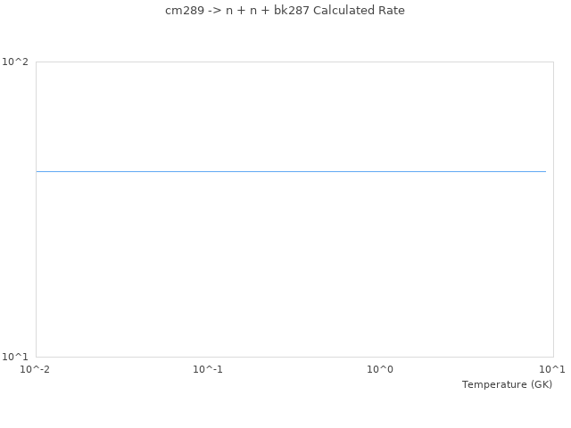Click "Calculated Rate" in the title
571x428 pixels.
coord(359,11)
